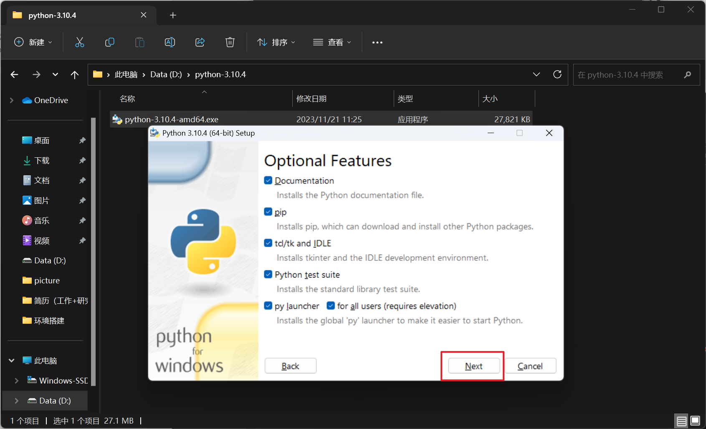Open the 查看 view options dropdown
The width and height of the screenshot is (706, 429).
click(332, 42)
